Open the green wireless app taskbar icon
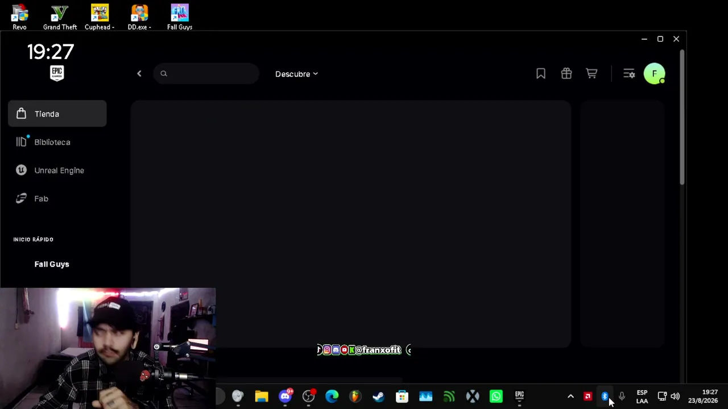 coord(449,396)
